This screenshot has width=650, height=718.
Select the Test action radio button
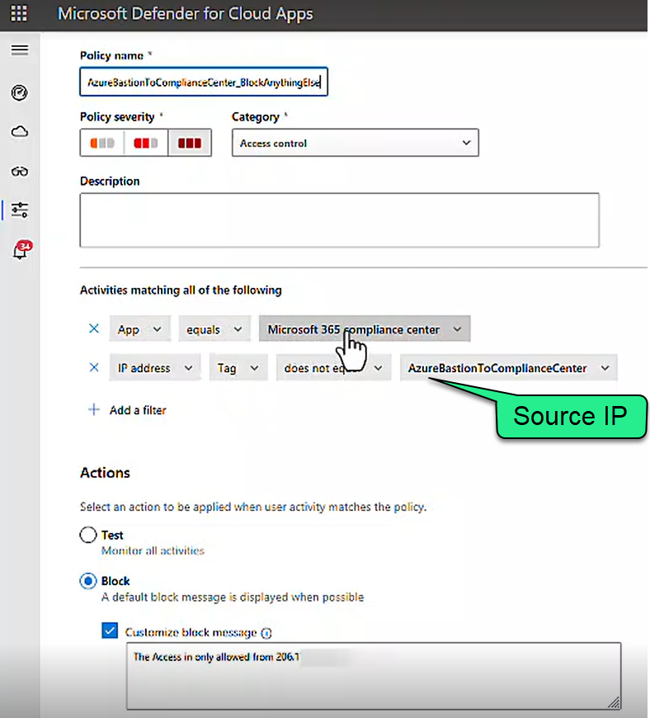(88, 535)
